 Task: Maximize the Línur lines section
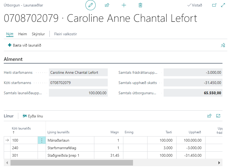[218, 116]
